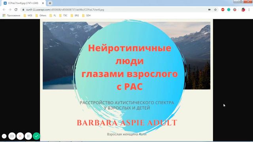Open the Others bookmarks folder

coord(41,15)
